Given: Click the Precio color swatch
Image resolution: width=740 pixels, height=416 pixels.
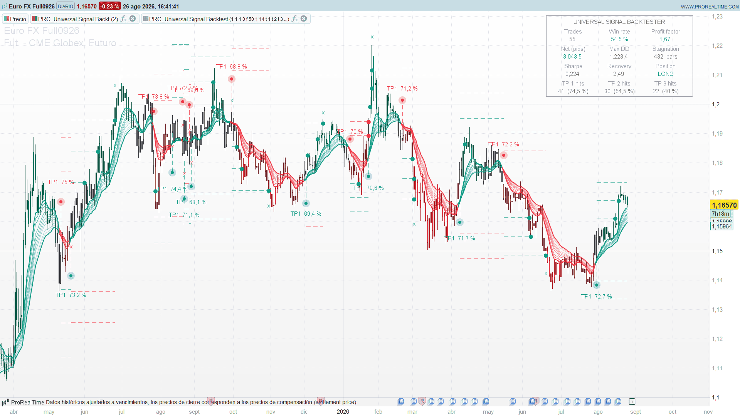Looking at the screenshot, I should (7, 18).
